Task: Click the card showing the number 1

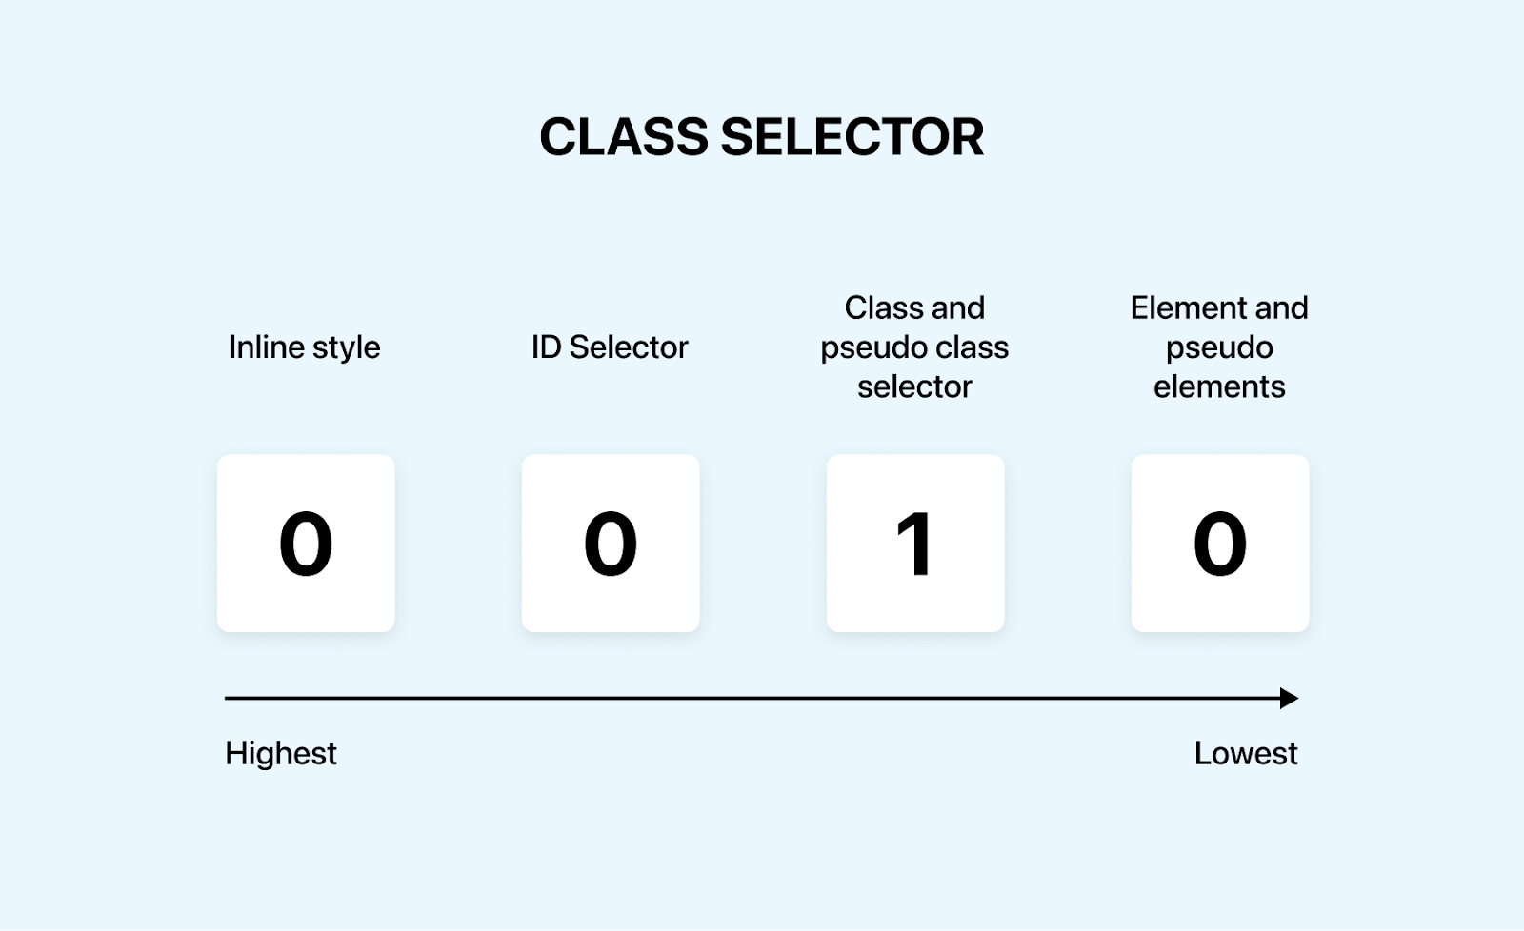Action: [915, 543]
